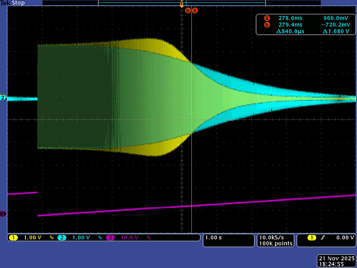This screenshot has height=268, width=357.
Task: Click the cursor b marker at top
Action: pos(187,10)
